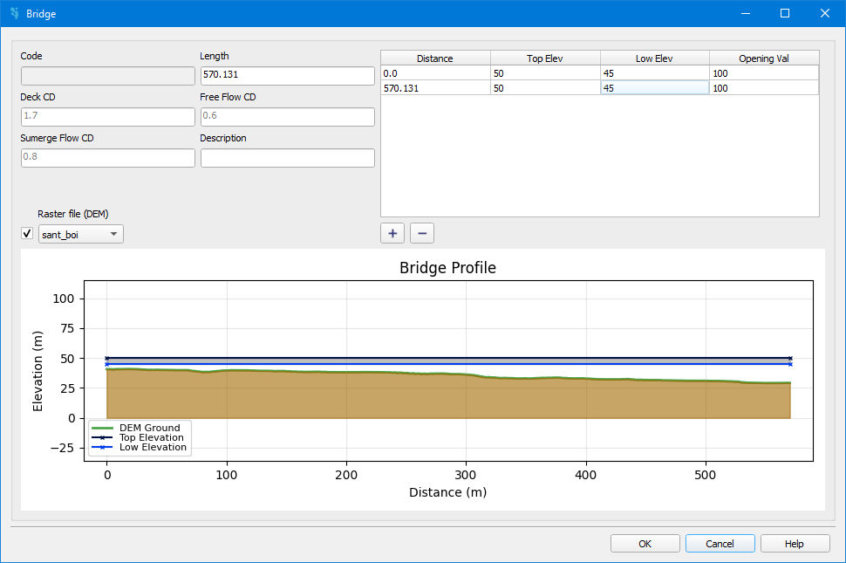Select the Low Elev column header
This screenshot has width=846, height=563.
(654, 58)
